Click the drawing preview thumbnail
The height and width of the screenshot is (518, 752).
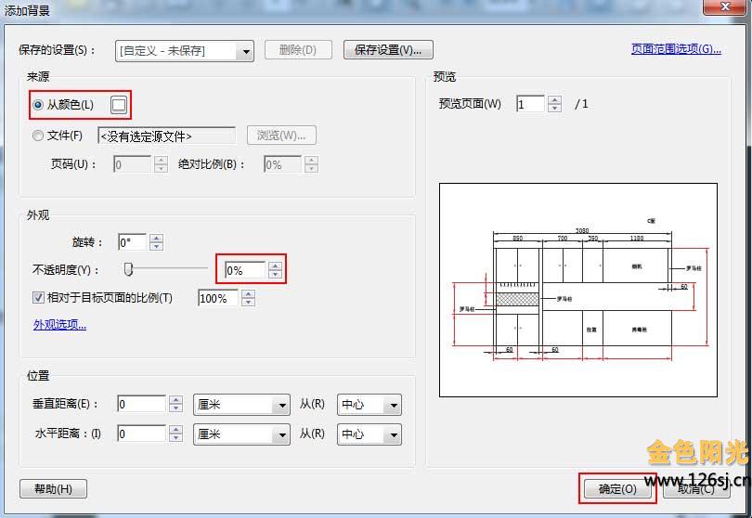pyautogui.click(x=578, y=290)
